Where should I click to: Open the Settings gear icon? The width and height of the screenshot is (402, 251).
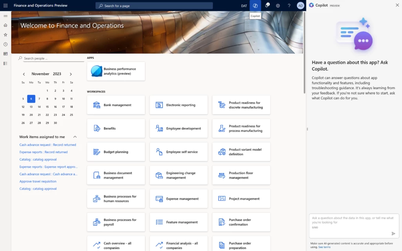tap(278, 5)
